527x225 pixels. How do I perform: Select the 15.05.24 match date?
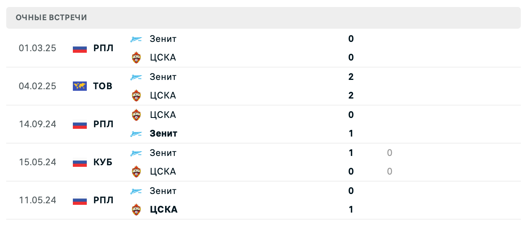[38, 163]
